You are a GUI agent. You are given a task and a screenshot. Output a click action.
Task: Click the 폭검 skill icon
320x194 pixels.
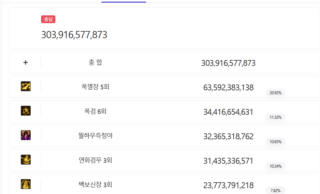[26, 111]
